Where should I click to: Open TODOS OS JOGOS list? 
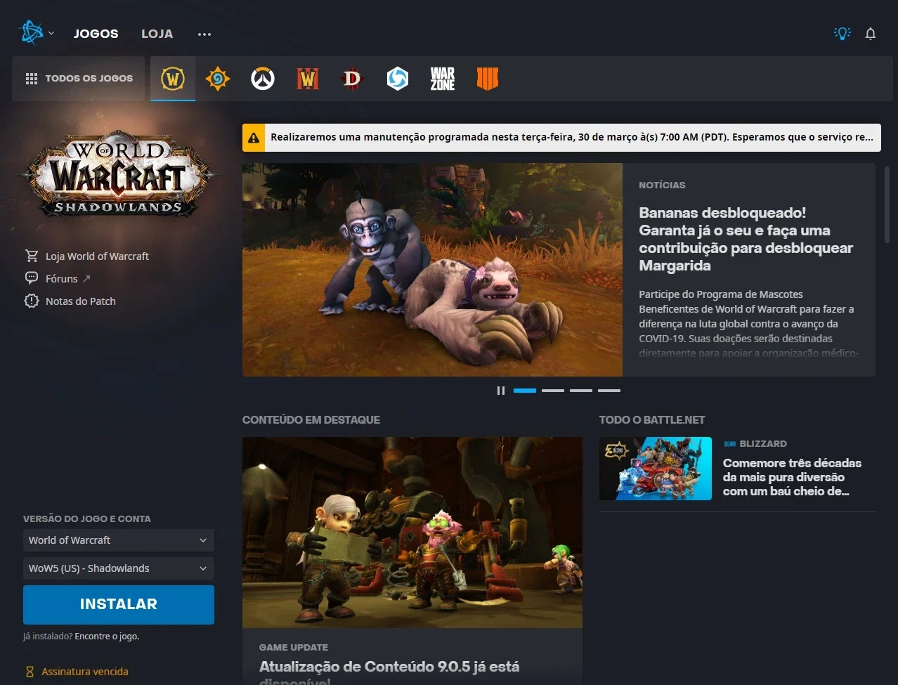tap(79, 79)
